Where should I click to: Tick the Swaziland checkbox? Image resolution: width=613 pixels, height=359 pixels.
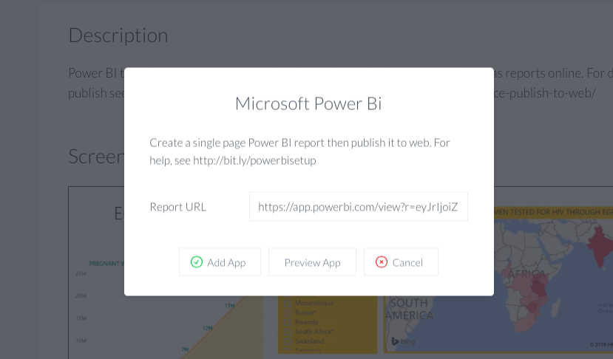[288, 341]
